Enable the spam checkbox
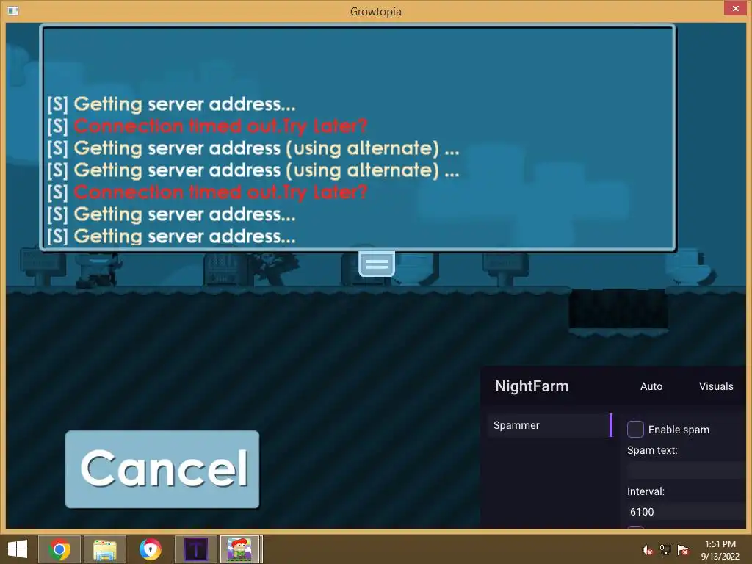Screen dimensions: 752x564 tap(635, 429)
